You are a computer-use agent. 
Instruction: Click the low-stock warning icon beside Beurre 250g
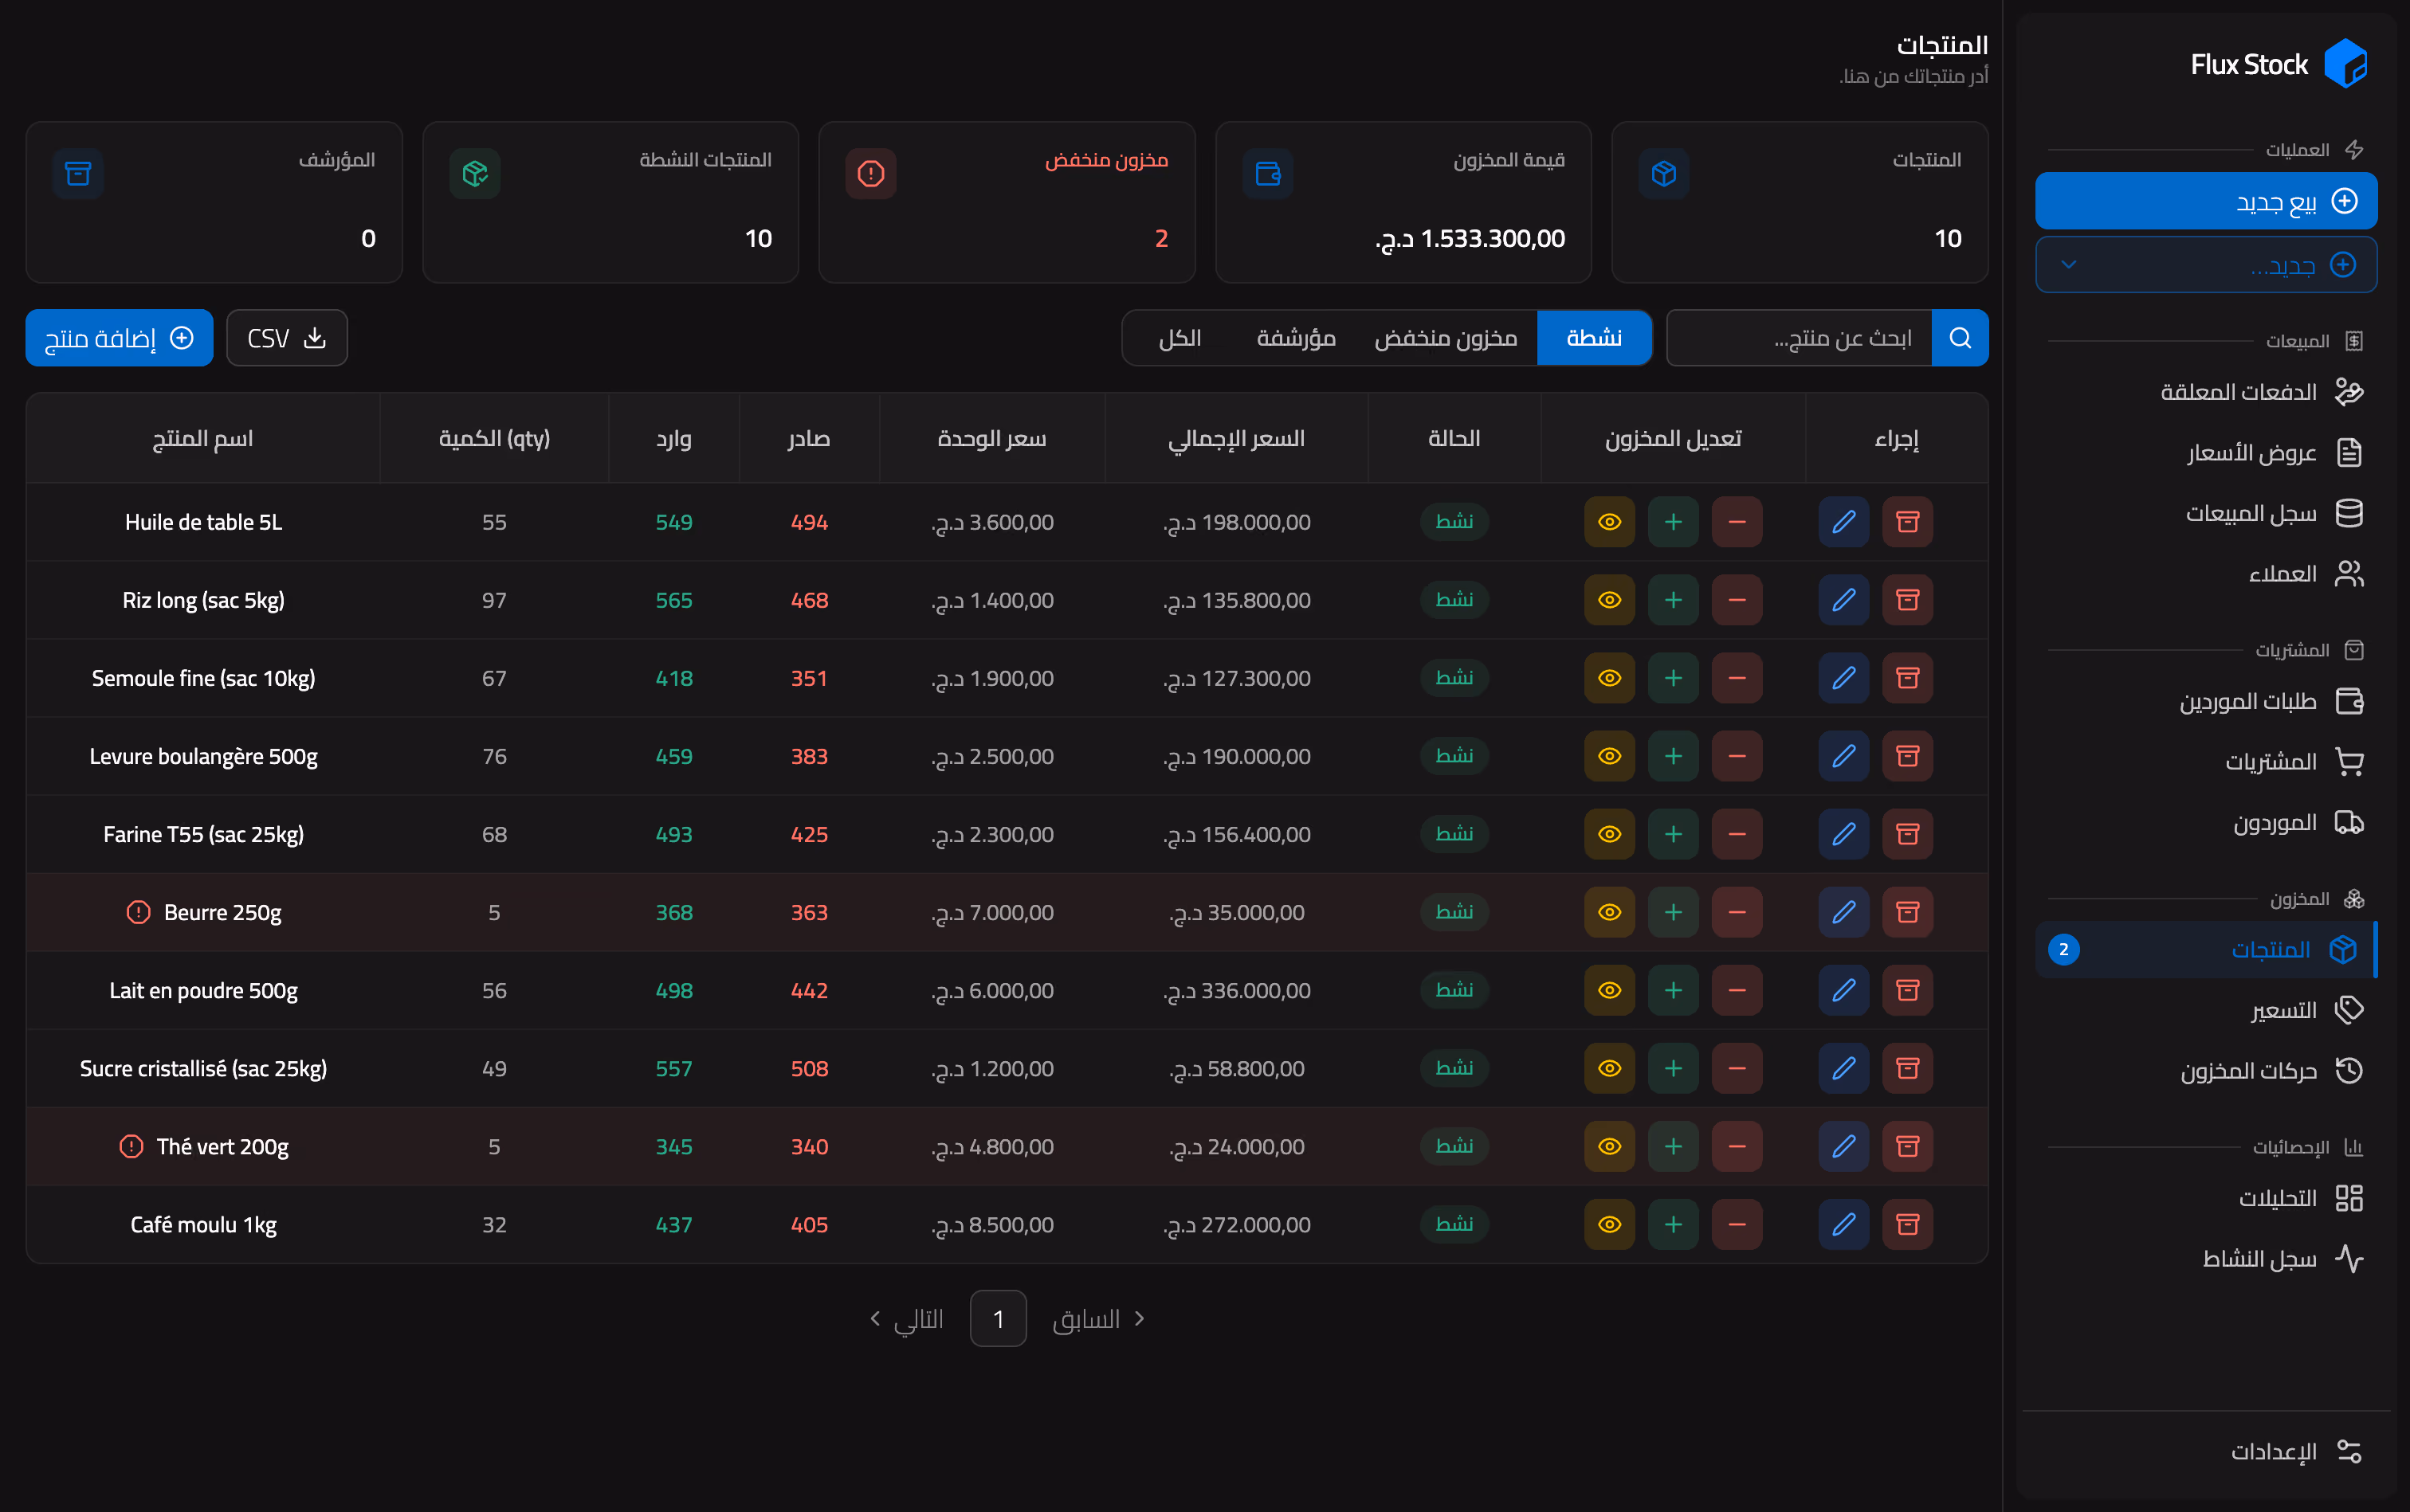138,912
